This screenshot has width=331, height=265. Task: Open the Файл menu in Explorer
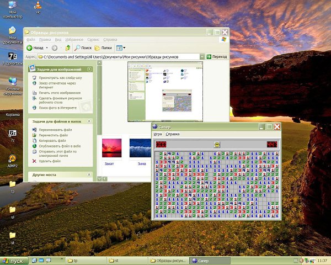point(31,40)
